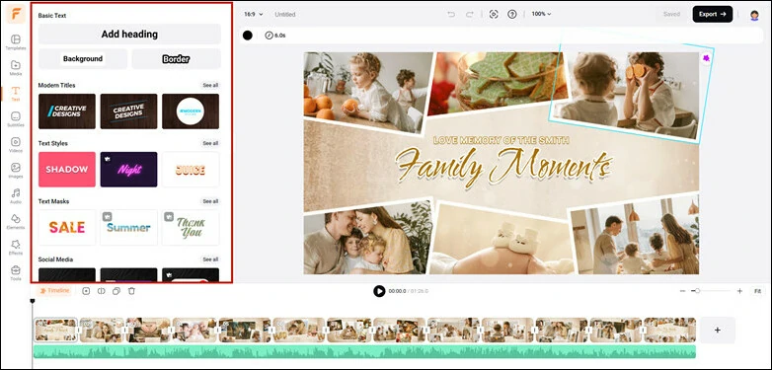
Task: Select the black background color swatch
Action: 248,36
